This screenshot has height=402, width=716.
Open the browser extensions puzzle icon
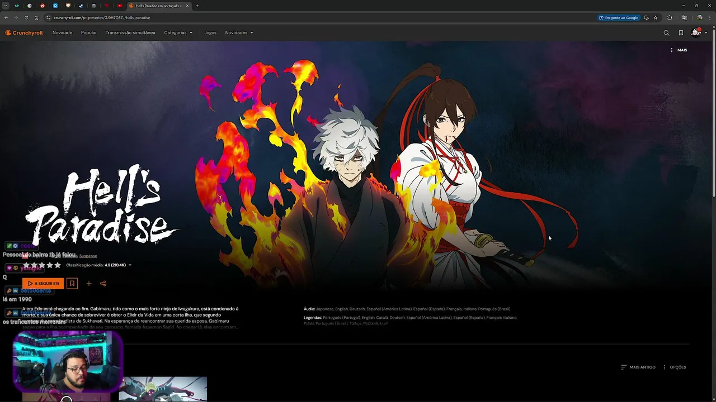pyautogui.click(x=670, y=18)
